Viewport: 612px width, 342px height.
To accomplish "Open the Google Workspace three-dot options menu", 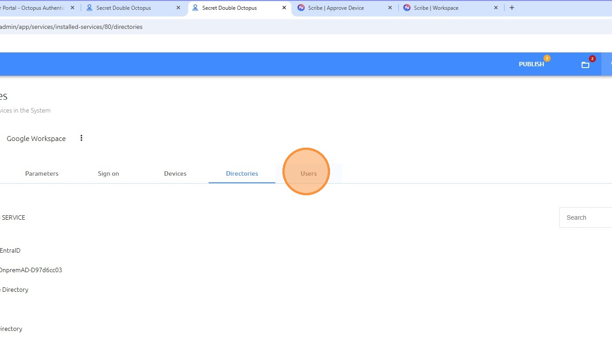I will coord(81,138).
